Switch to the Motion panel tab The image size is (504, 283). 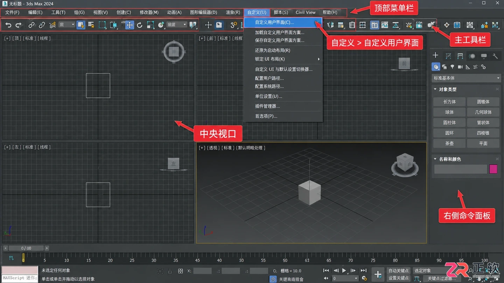click(472, 56)
